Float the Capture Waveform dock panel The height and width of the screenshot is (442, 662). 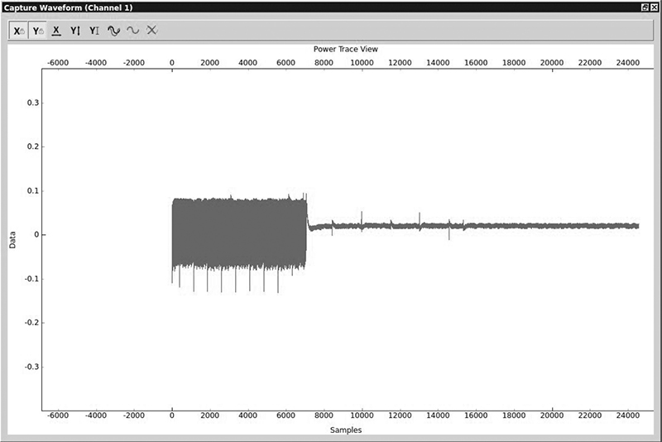tap(645, 7)
